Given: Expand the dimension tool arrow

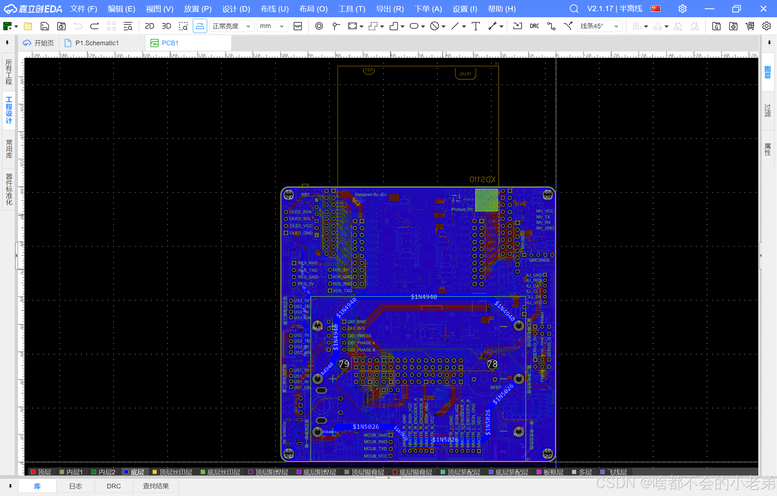Looking at the screenshot, I should click(x=501, y=27).
